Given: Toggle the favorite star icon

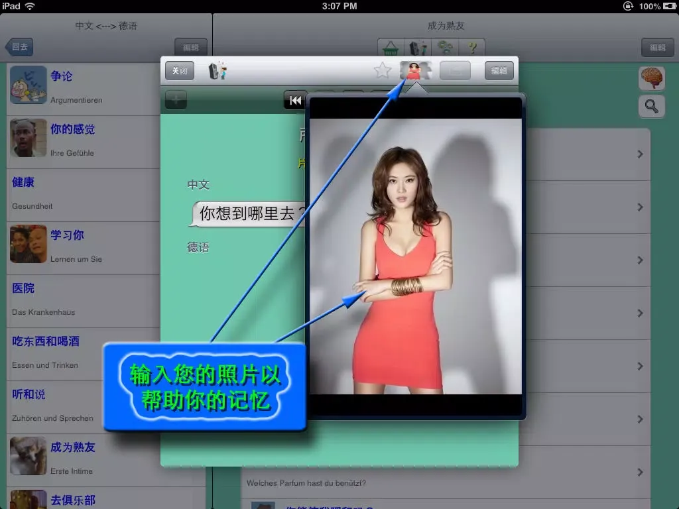Looking at the screenshot, I should pos(383,70).
